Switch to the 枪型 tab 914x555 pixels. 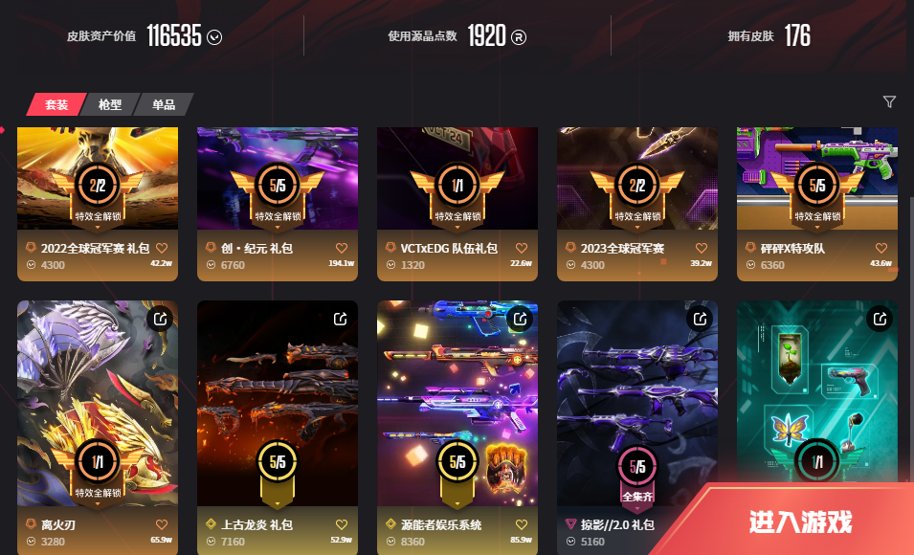[110, 104]
